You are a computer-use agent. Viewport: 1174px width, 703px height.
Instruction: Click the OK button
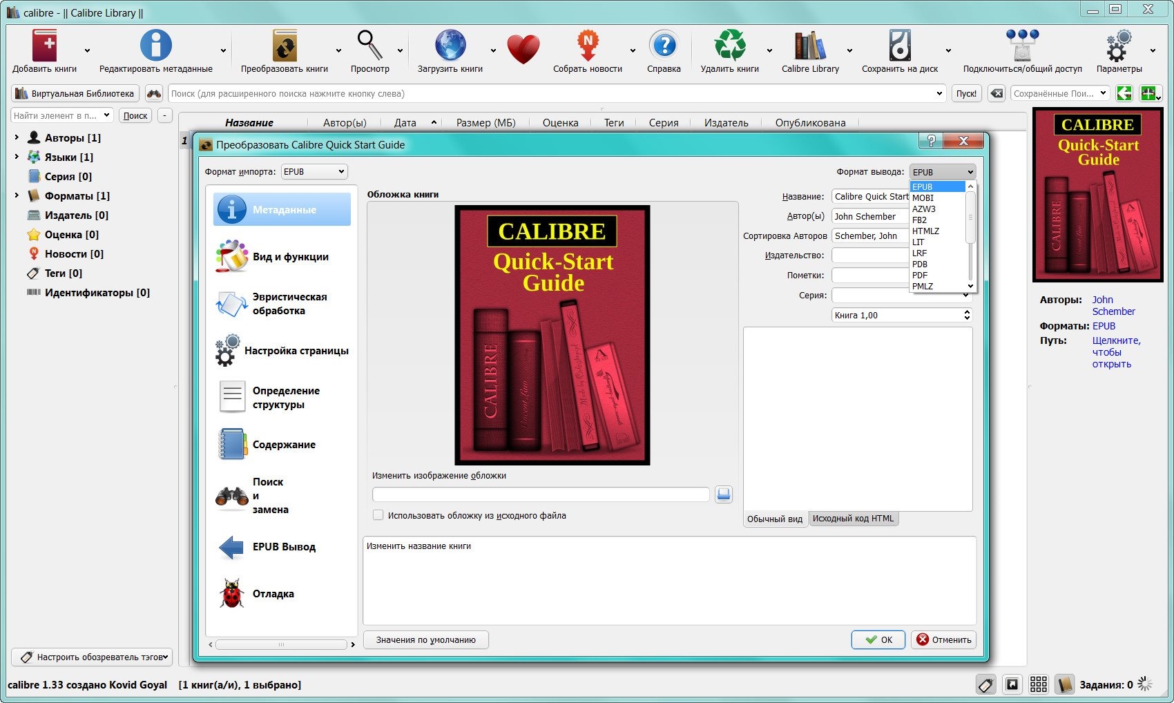tap(878, 639)
